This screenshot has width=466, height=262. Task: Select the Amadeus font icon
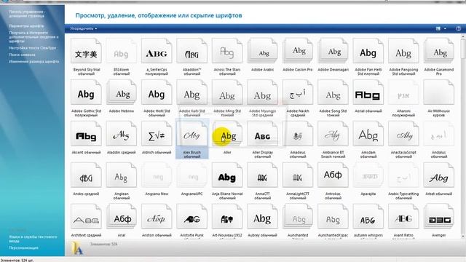298,134
